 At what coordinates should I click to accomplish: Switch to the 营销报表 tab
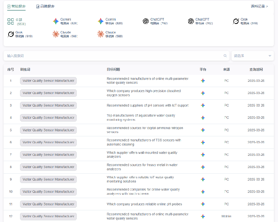(16, 6)
